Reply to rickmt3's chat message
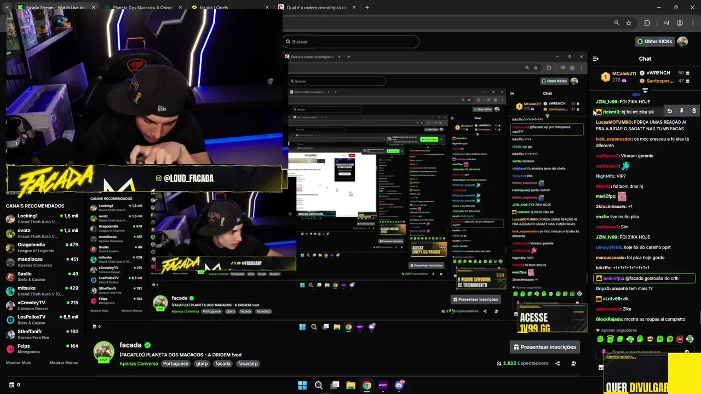Image resolution: width=701 pixels, height=394 pixels. click(x=669, y=111)
